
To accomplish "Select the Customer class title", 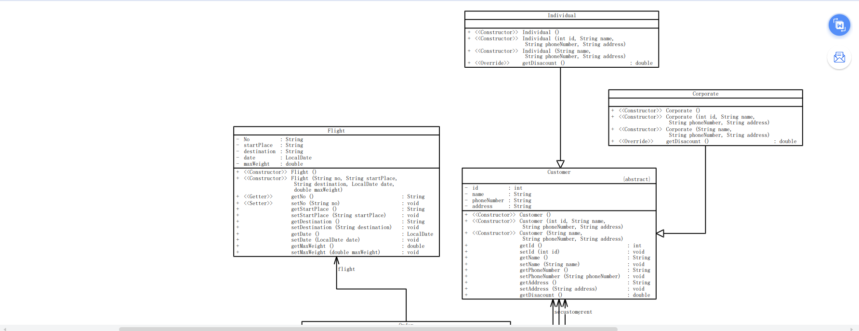I will [x=559, y=172].
